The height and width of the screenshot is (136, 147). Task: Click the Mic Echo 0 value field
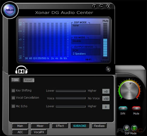point(106,107)
